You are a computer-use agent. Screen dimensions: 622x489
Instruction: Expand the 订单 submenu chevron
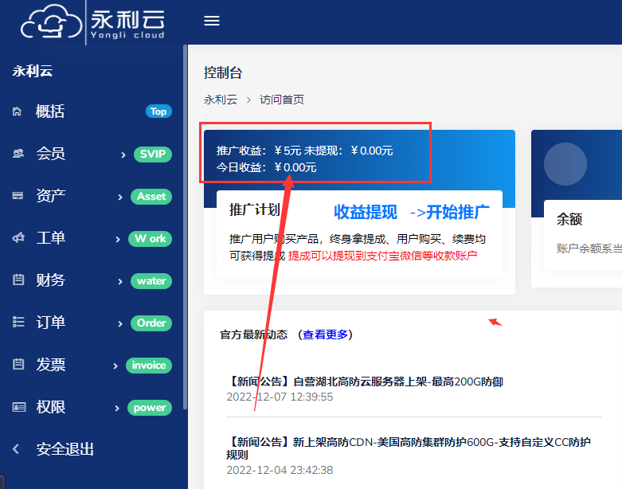click(120, 324)
